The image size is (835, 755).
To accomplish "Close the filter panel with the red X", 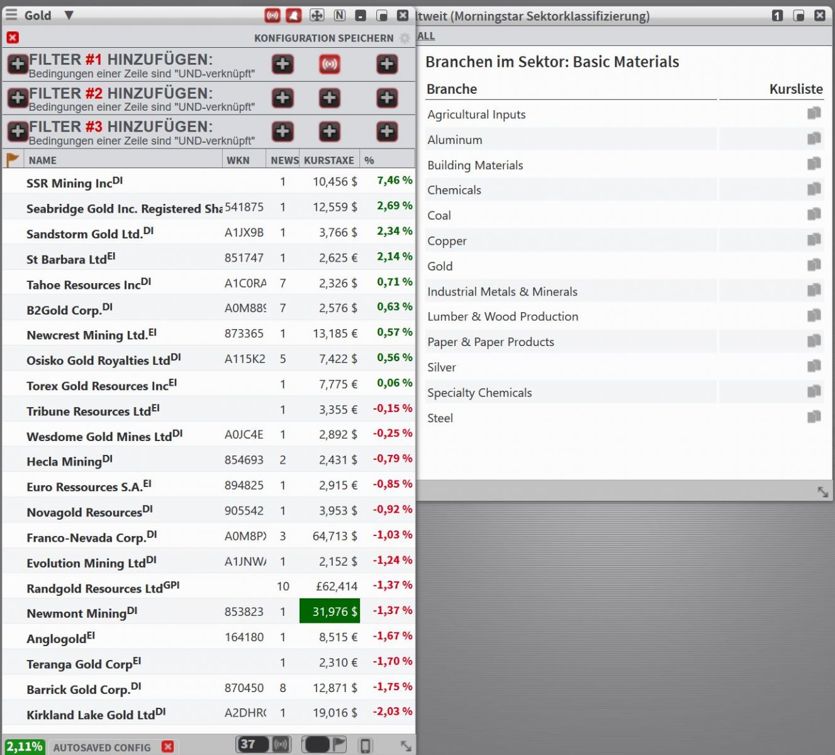I will (13, 38).
